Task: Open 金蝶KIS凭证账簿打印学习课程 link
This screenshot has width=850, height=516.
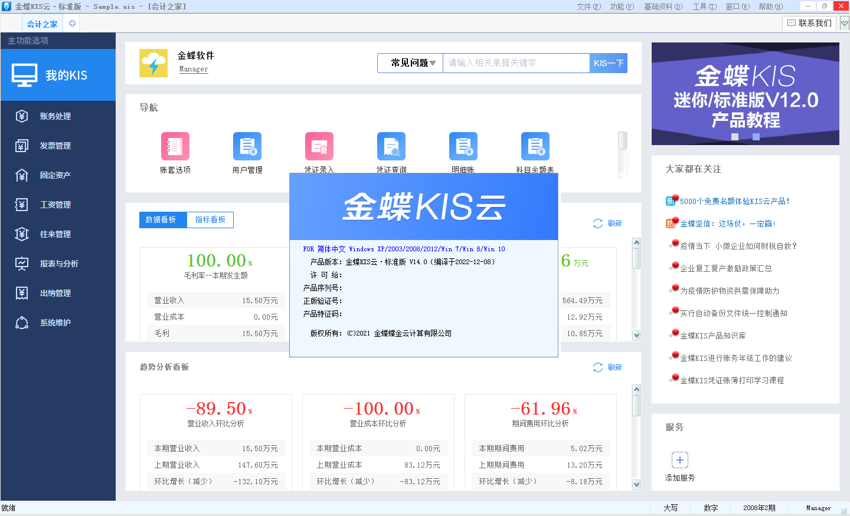Action: coord(732,380)
